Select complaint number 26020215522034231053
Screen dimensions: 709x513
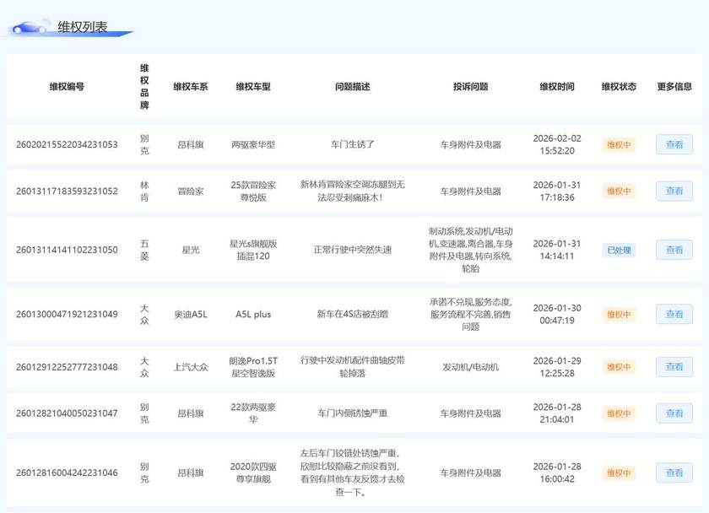[67, 144]
